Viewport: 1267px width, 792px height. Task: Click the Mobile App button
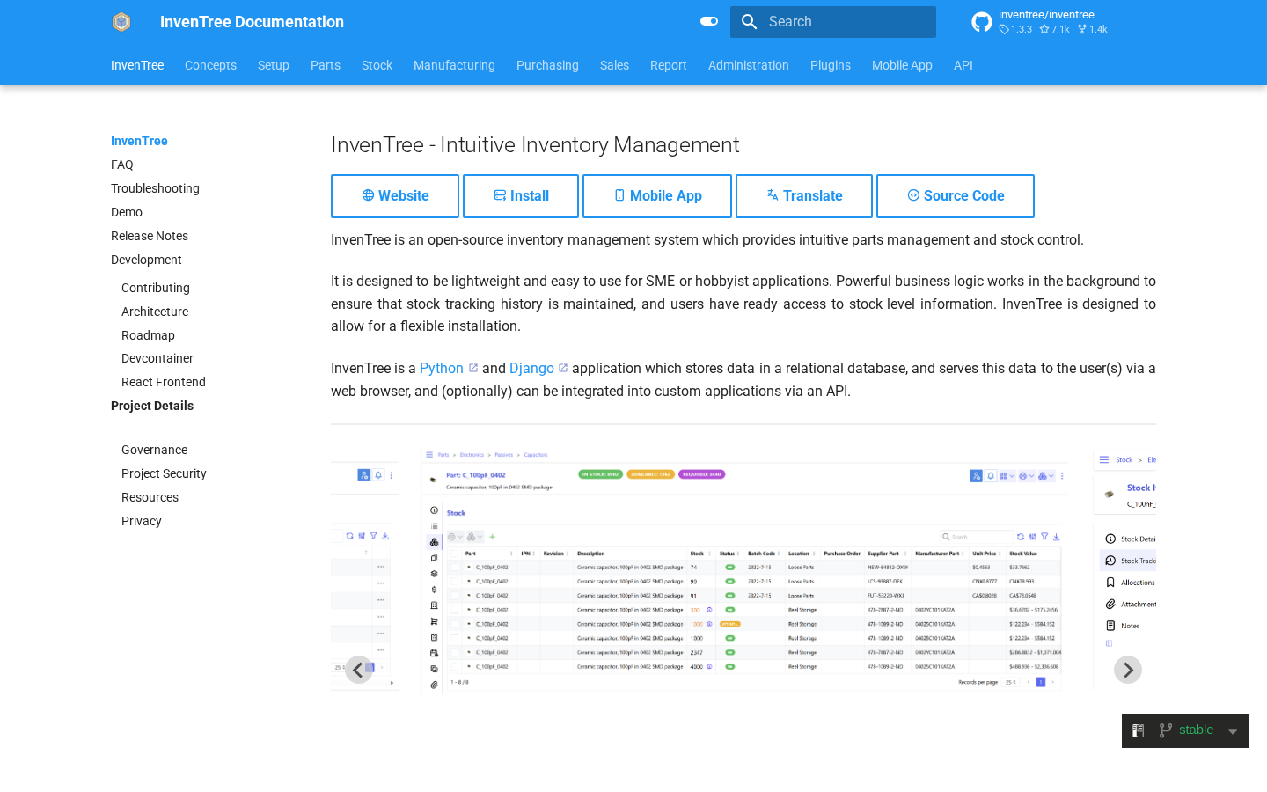point(657,196)
